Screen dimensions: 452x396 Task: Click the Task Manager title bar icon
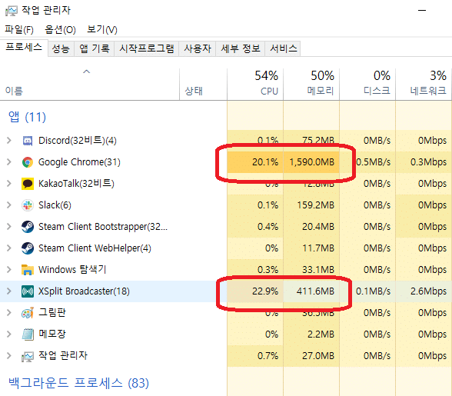coord(12,11)
